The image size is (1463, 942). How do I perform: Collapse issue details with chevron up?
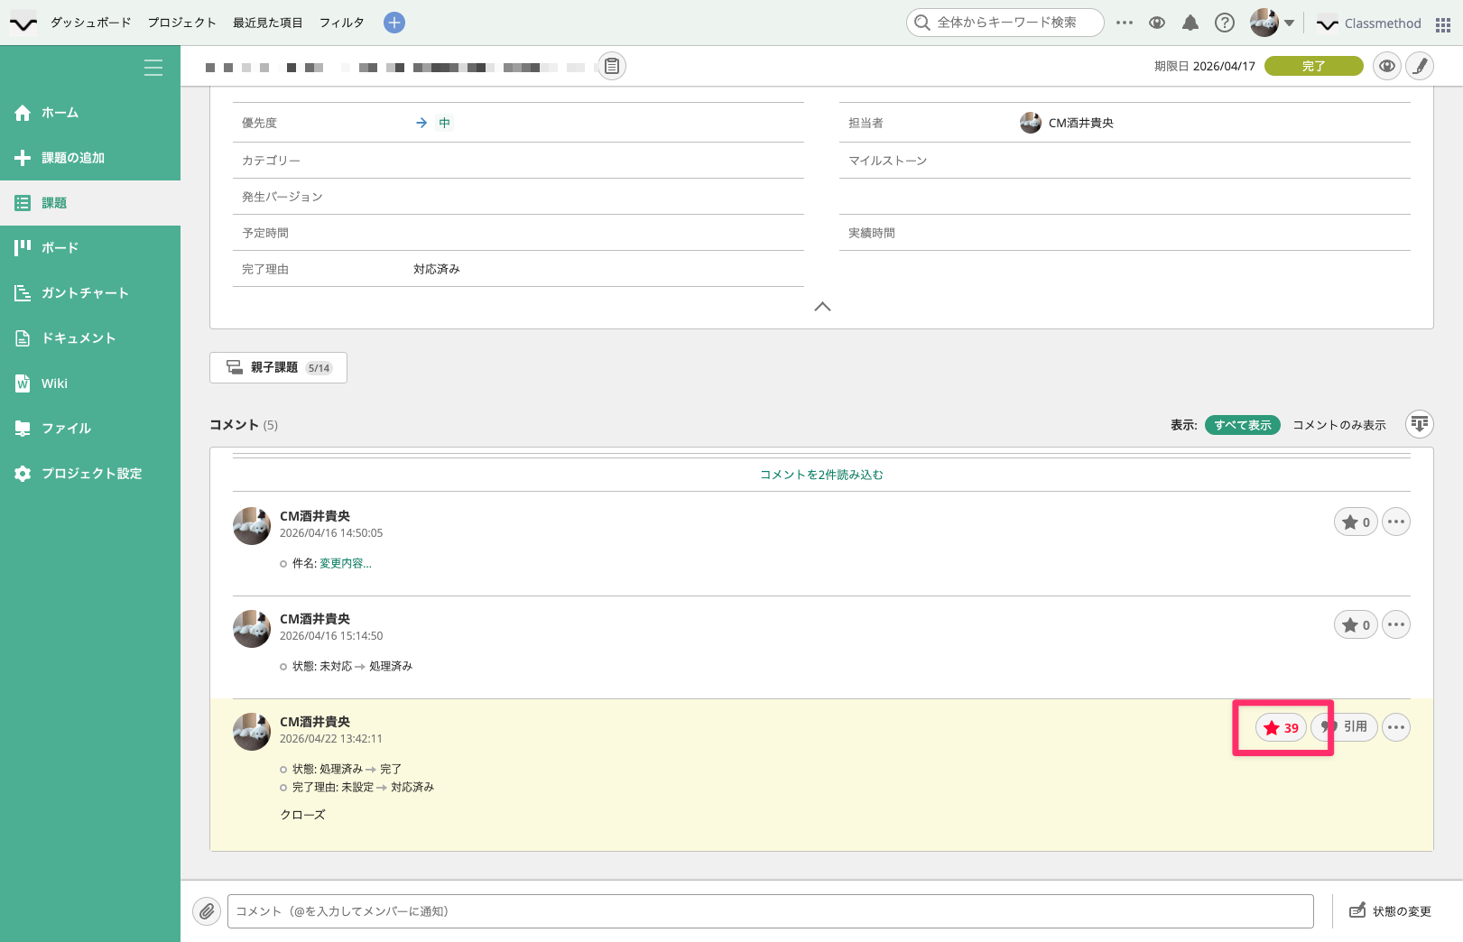pos(822,307)
